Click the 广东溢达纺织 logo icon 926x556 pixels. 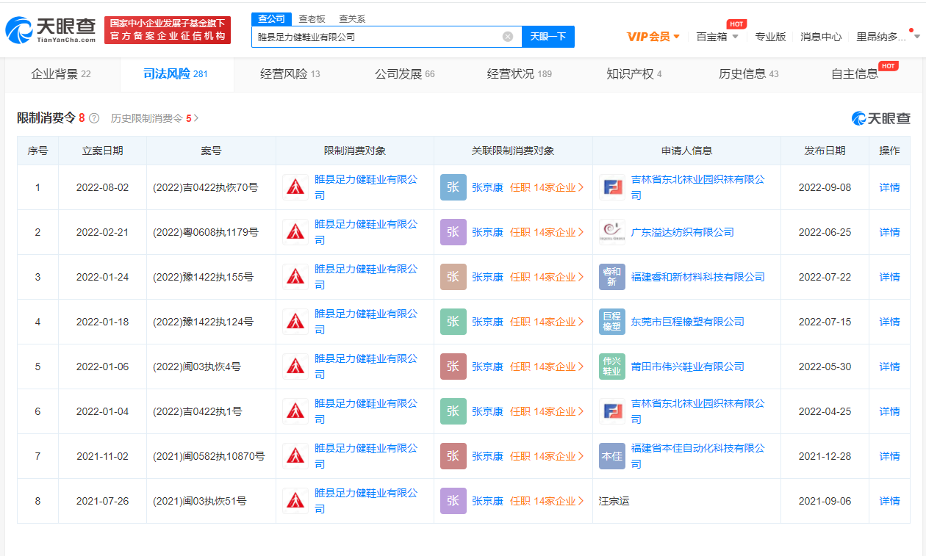coord(611,232)
